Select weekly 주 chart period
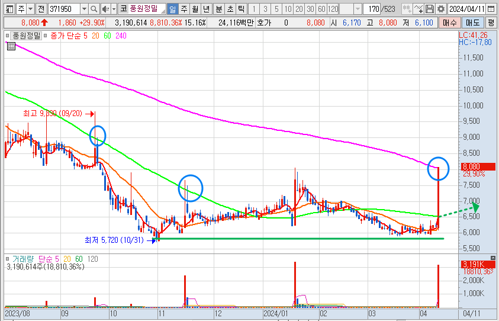 pyautogui.click(x=184, y=9)
